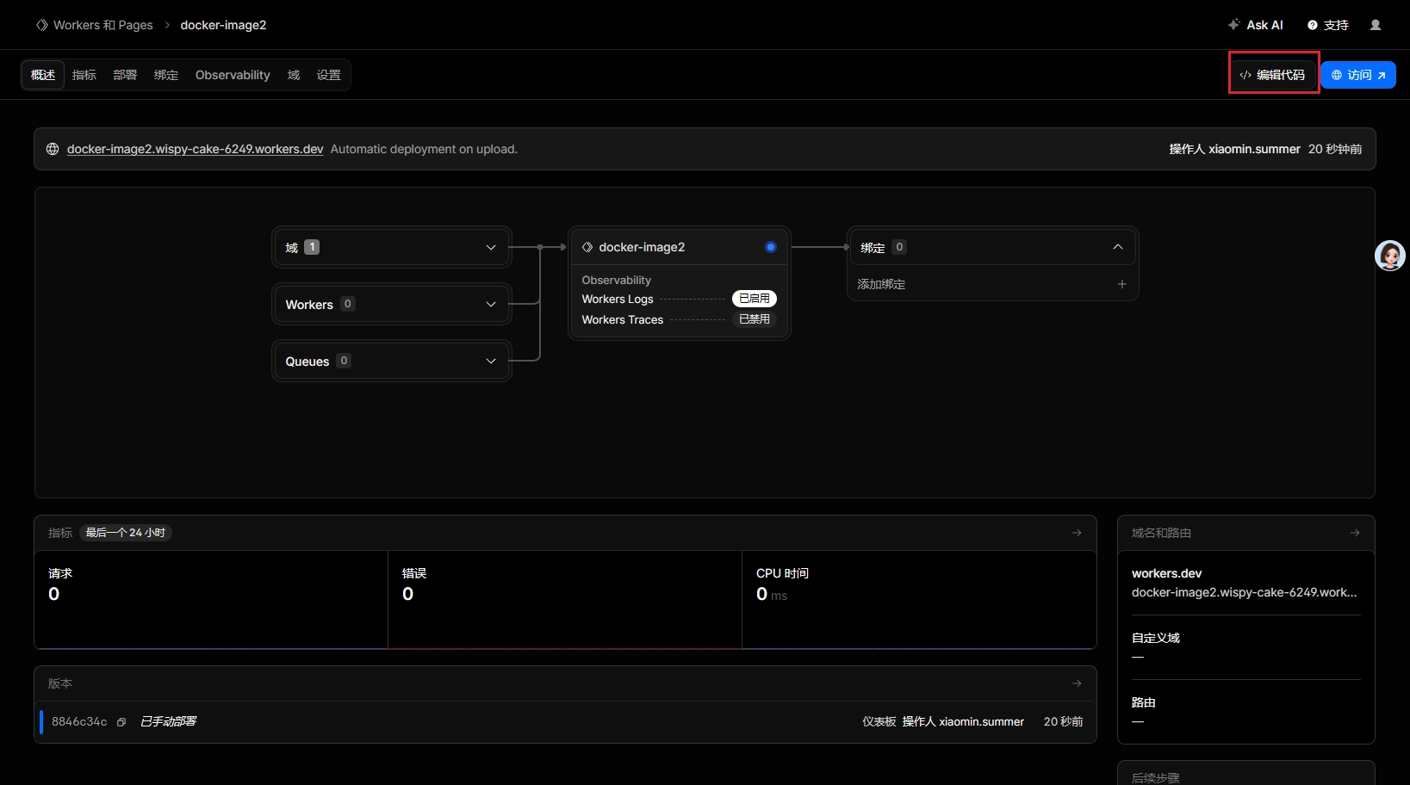Go to the Observability tab
The width and height of the screenshot is (1410, 785).
[x=233, y=75]
